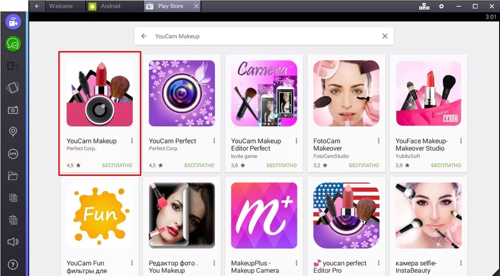This screenshot has width=500, height=276.
Task: Click the FotoCam Makeover face thumbnail
Action: tap(346, 93)
